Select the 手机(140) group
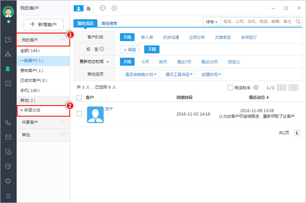The width and height of the screenshot is (306, 203). point(43,90)
